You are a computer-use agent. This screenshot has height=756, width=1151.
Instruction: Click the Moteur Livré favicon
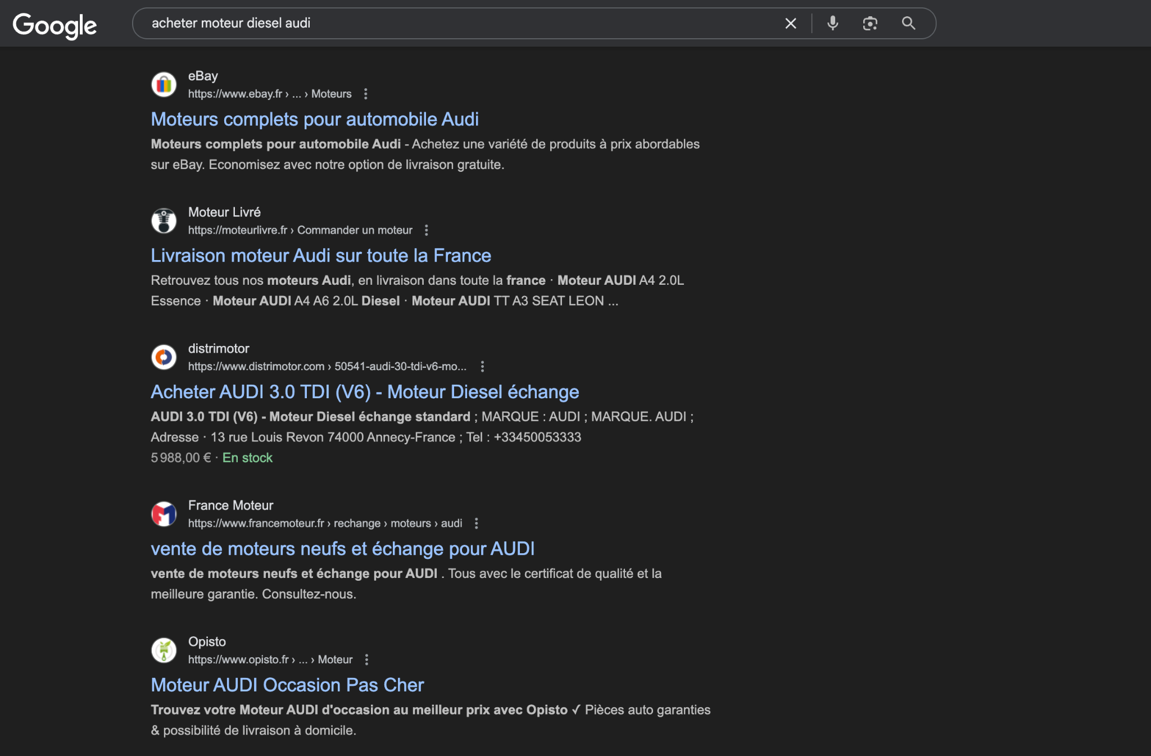[164, 221]
